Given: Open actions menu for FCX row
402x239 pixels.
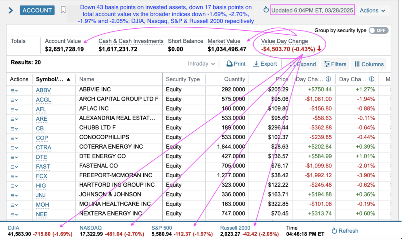Looking at the screenshot, I should point(14,176).
